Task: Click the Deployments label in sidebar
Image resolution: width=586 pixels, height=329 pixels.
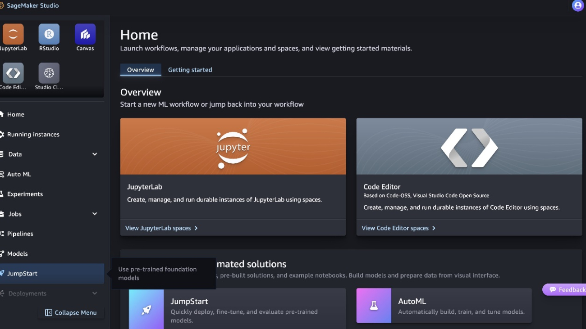Action: [27, 293]
